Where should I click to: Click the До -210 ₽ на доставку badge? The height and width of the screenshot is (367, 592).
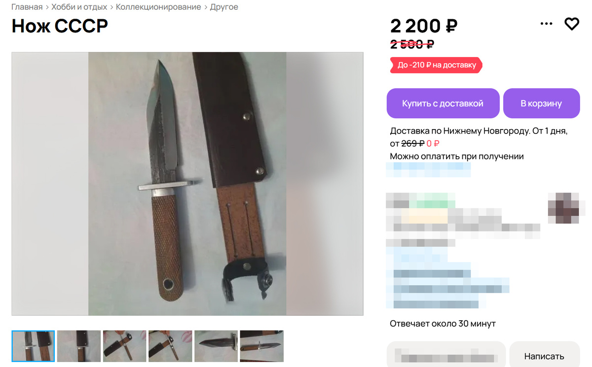click(437, 65)
